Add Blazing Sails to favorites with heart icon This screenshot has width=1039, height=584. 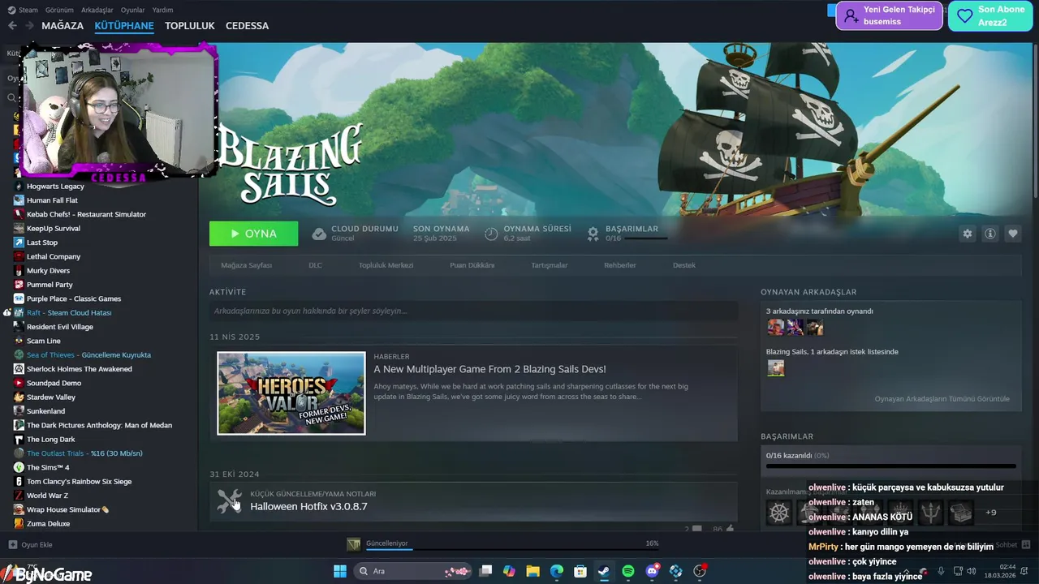[x=1012, y=234]
